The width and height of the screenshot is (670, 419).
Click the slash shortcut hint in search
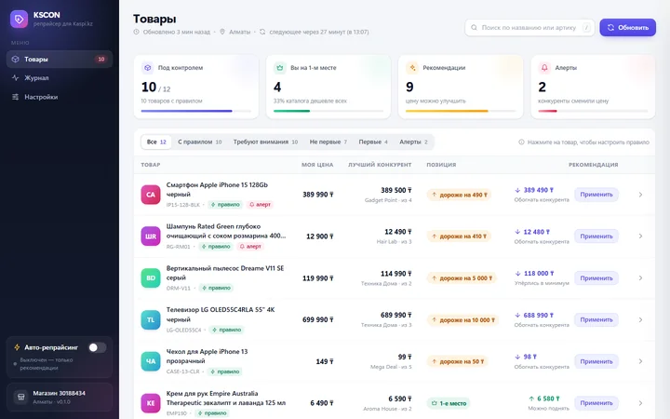(586, 27)
